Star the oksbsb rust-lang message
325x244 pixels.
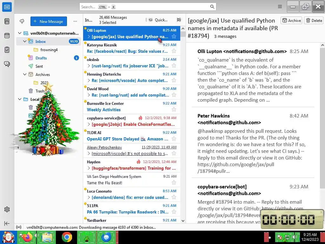point(174,66)
